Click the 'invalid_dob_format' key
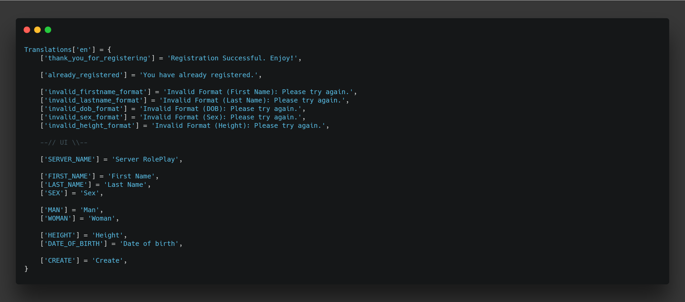 (84, 109)
